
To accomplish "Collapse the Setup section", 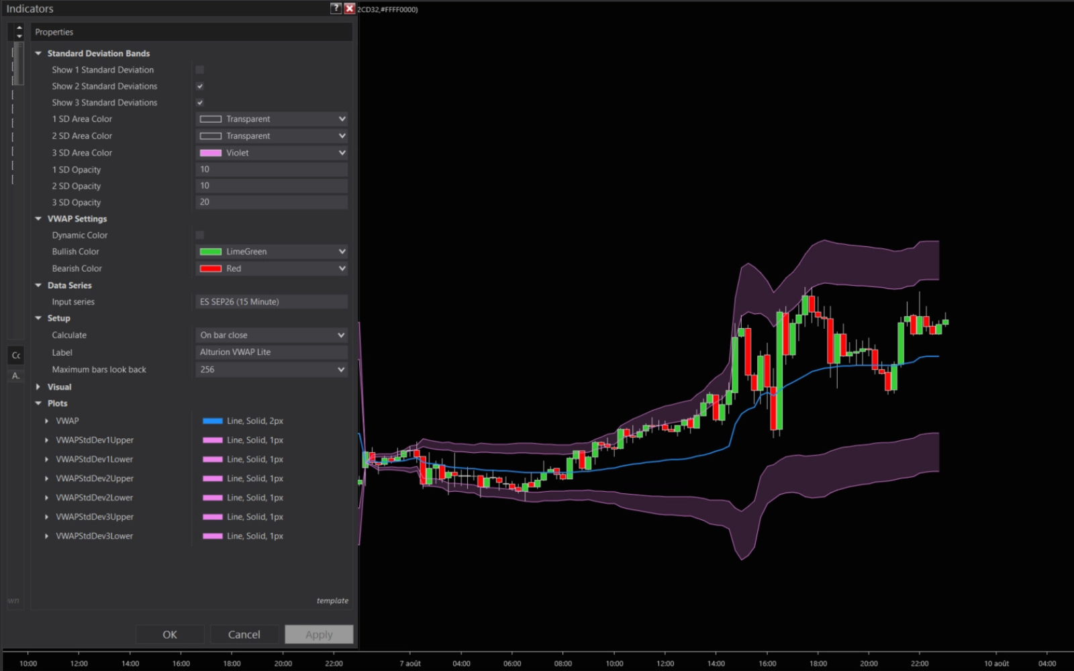I will point(38,318).
